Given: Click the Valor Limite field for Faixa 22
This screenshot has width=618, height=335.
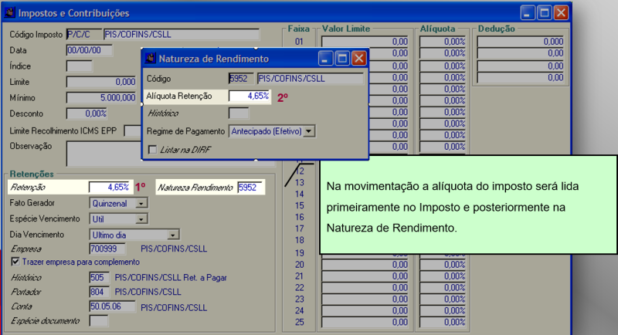Looking at the screenshot, I should tap(365, 288).
